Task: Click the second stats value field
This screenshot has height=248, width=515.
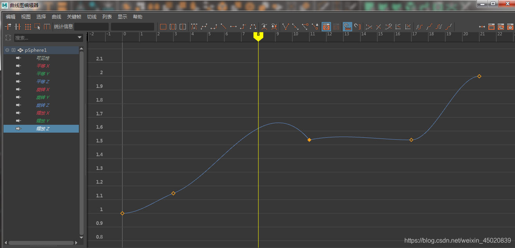Action: coord(133,27)
